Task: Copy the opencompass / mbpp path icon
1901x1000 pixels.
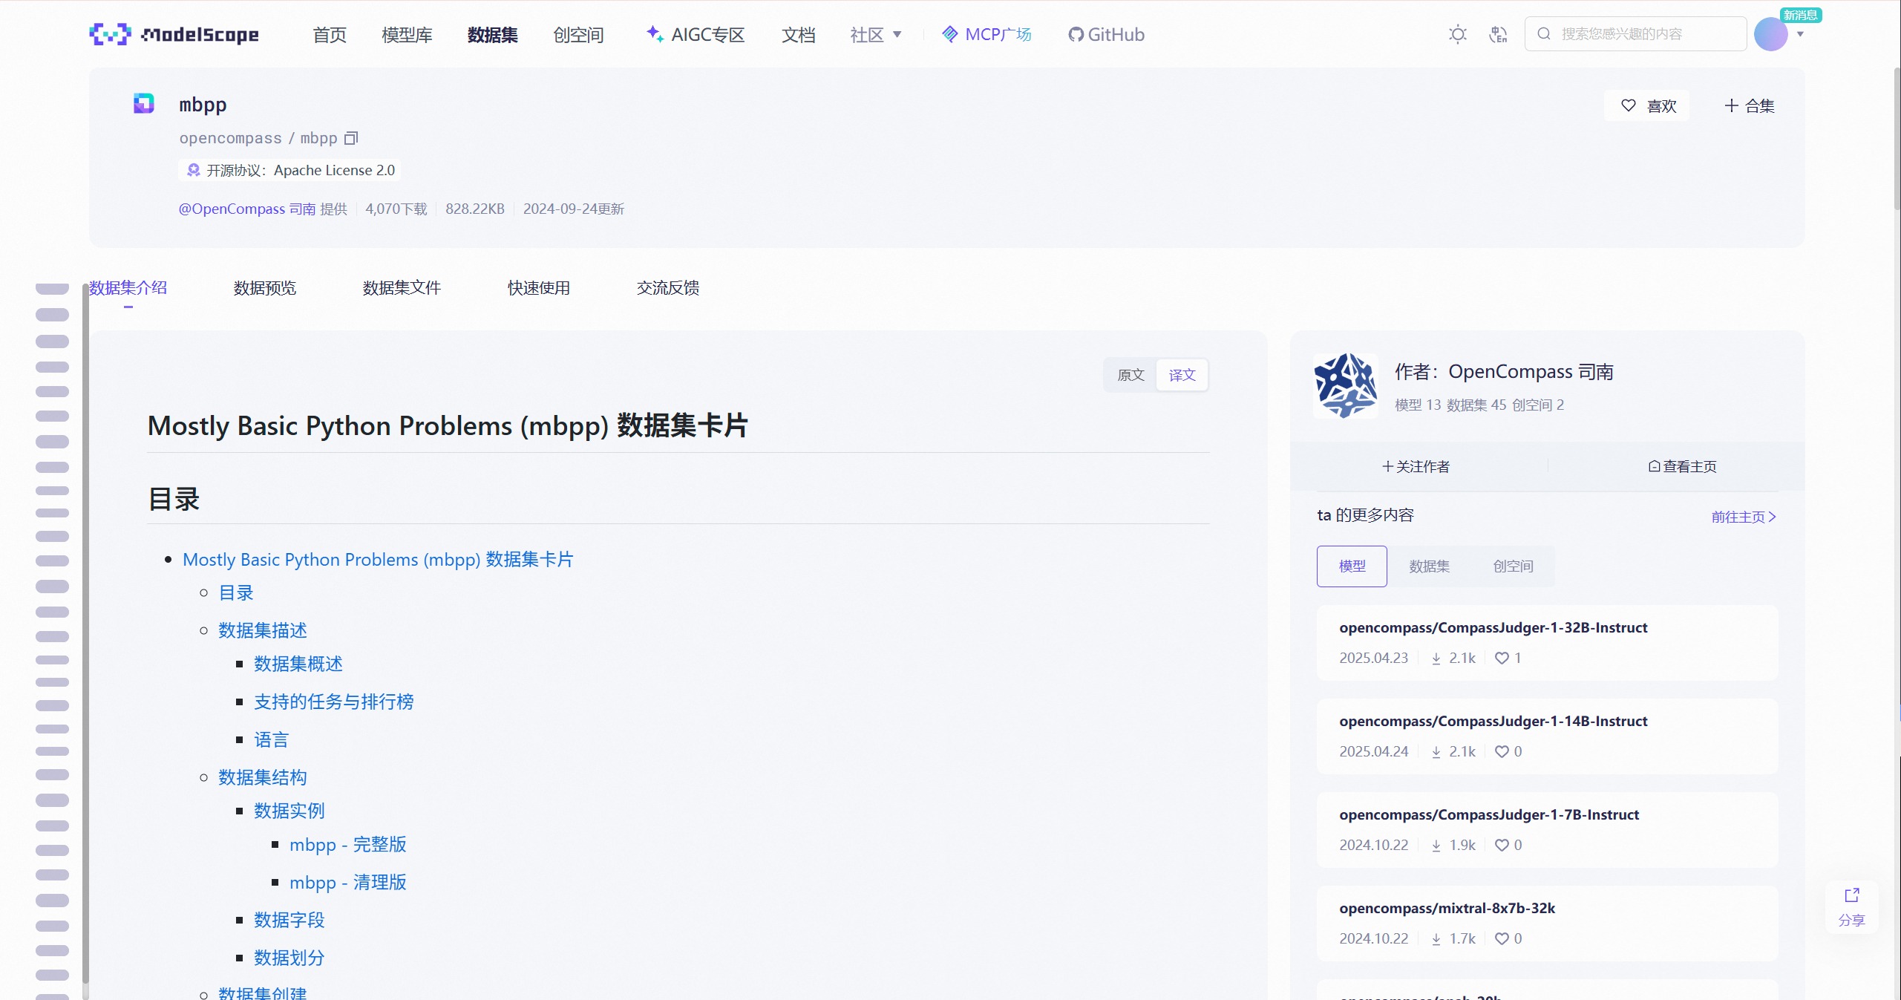Action: click(351, 138)
